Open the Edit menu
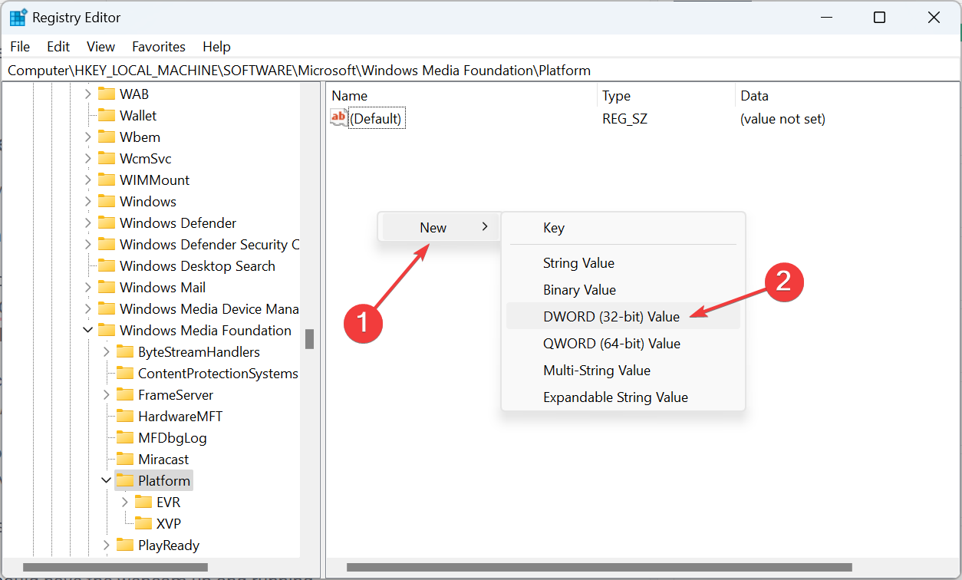The image size is (962, 580). point(58,47)
